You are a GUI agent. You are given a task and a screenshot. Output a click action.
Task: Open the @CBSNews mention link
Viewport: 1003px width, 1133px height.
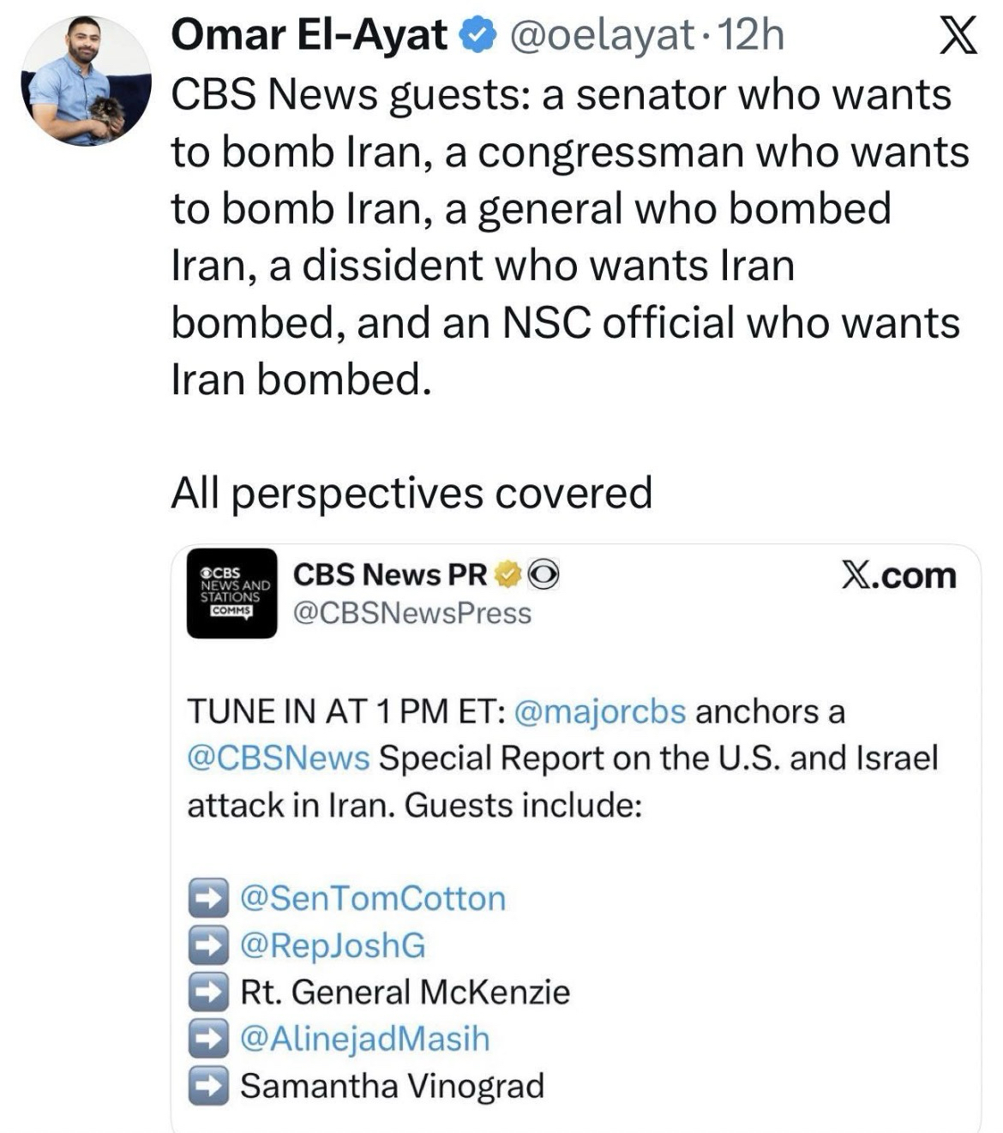coord(279,758)
